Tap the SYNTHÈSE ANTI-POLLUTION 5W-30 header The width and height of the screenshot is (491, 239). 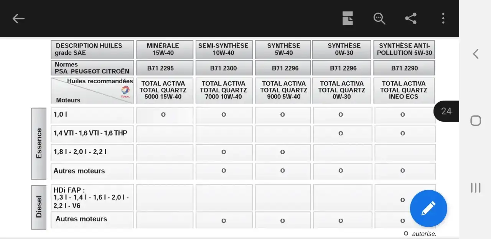[404, 49]
